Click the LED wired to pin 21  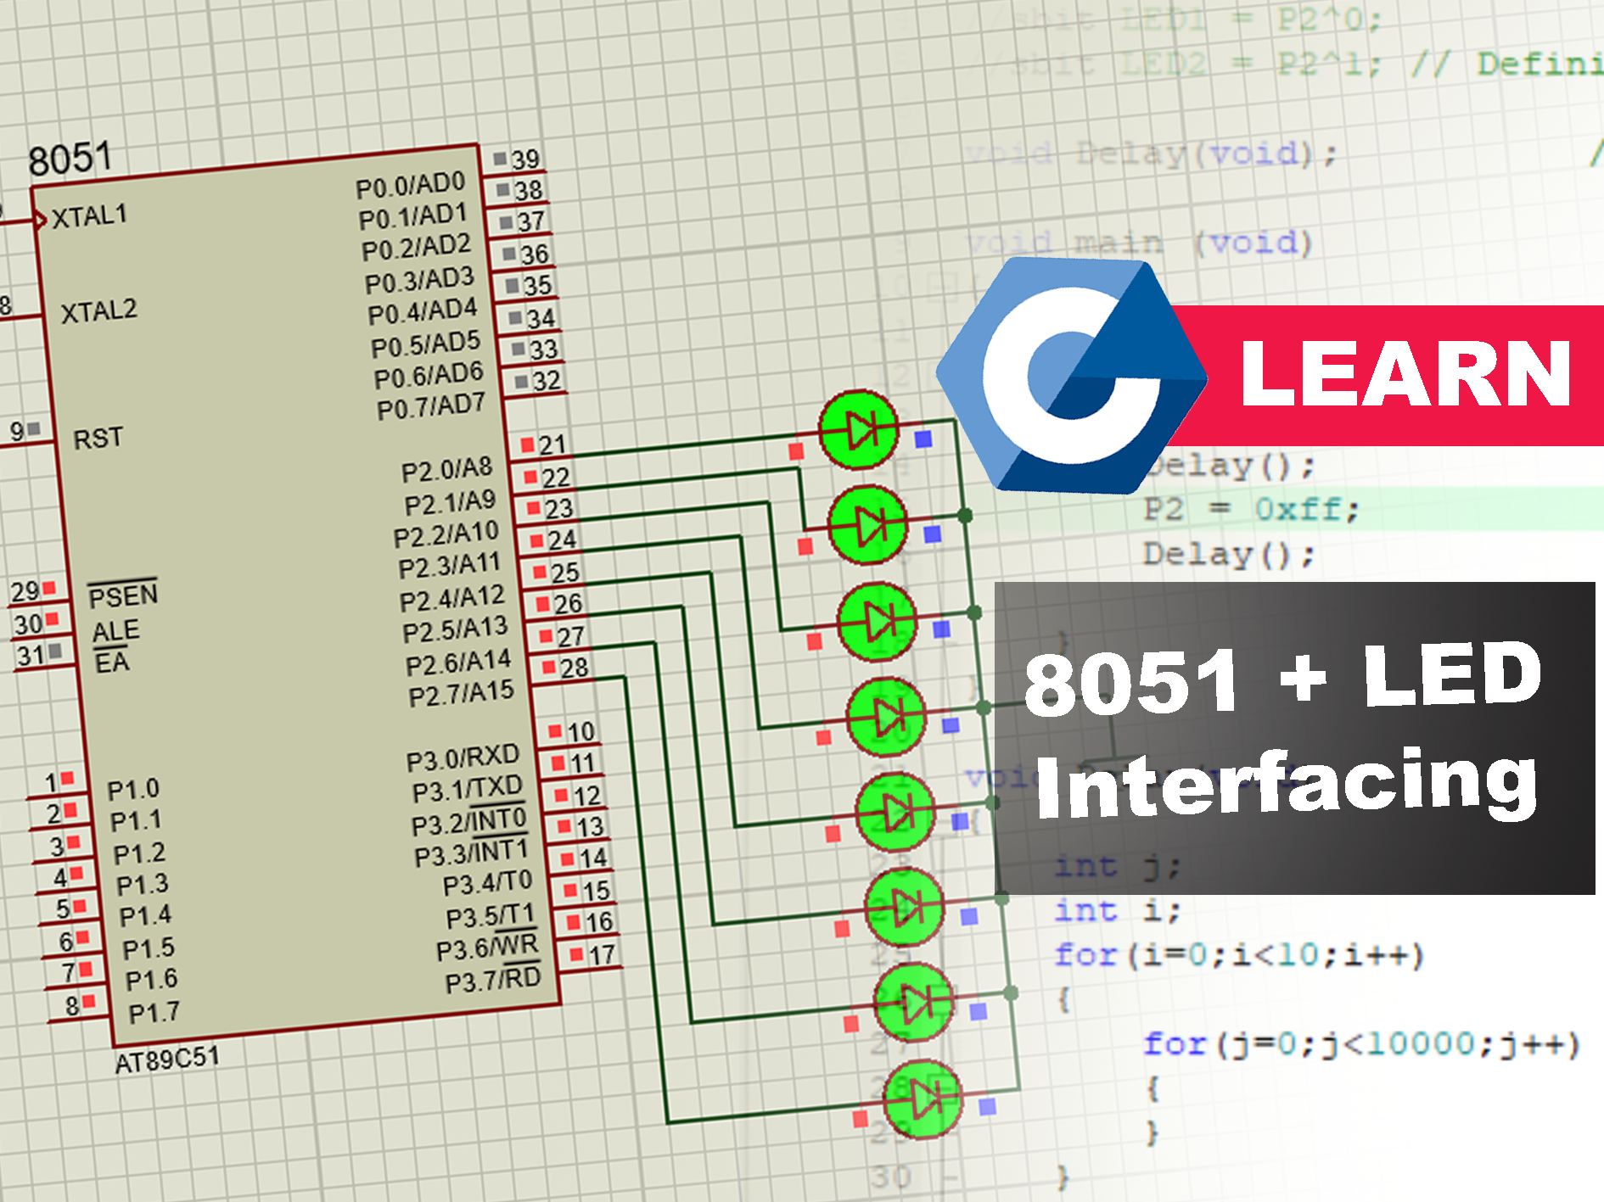click(x=859, y=431)
